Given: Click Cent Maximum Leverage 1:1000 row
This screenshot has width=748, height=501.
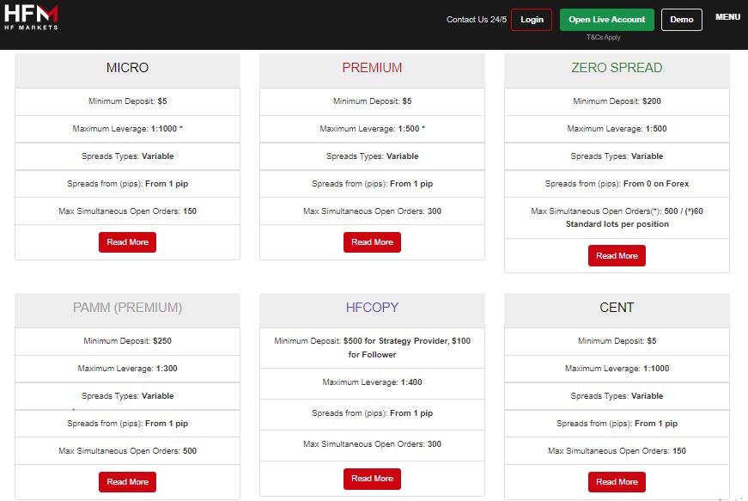Looking at the screenshot, I should pyautogui.click(x=617, y=369).
